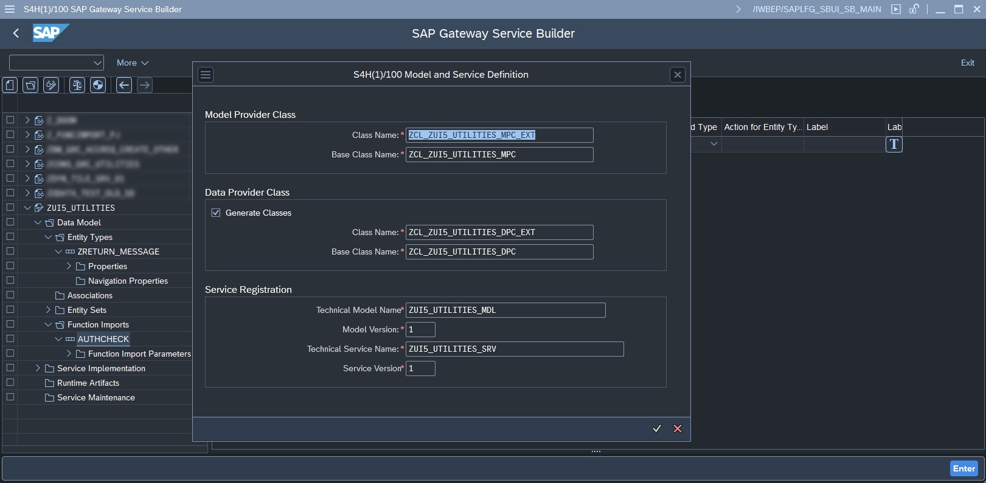Image resolution: width=986 pixels, height=483 pixels.
Task: Open the dropdown under the Type column
Action: [714, 144]
